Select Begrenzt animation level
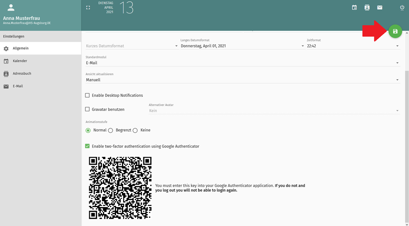The height and width of the screenshot is (226, 409). (111, 131)
